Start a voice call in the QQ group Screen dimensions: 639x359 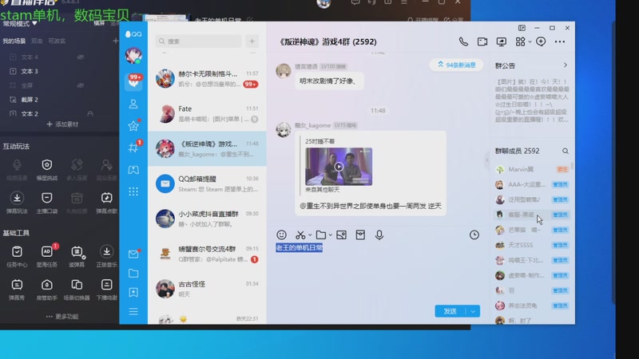(463, 41)
